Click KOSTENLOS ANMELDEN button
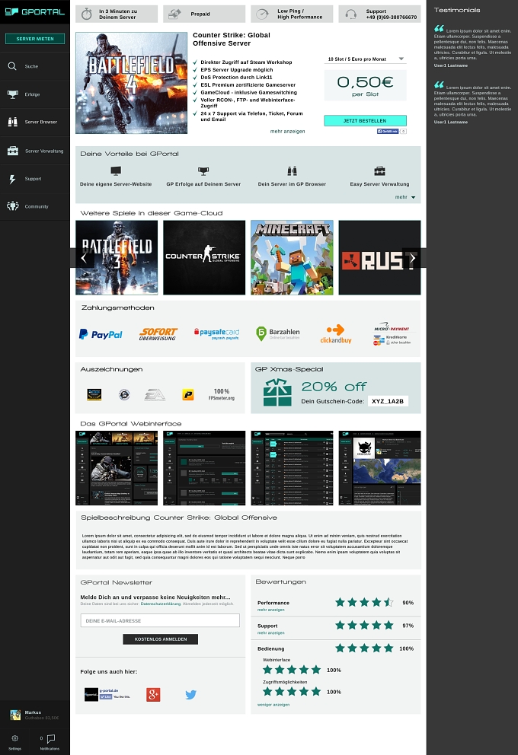 point(161,639)
